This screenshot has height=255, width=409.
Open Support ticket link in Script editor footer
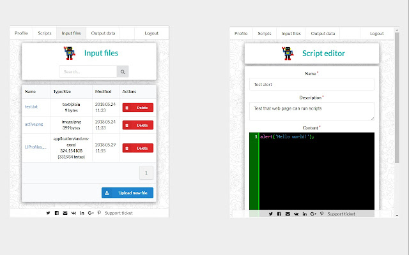pos(341,214)
